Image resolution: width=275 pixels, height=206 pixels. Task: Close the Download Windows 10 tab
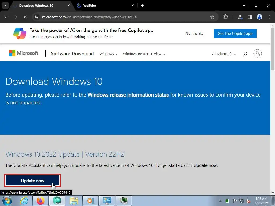(69, 5)
